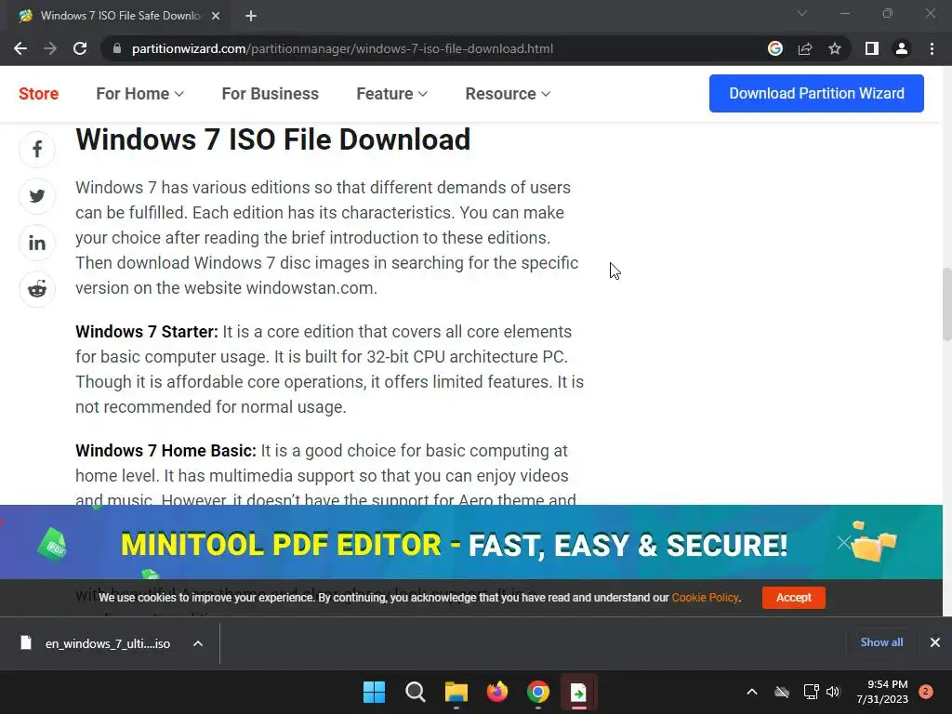Click 'Windows 7 Home Basic:' bold text

pyautogui.click(x=165, y=451)
